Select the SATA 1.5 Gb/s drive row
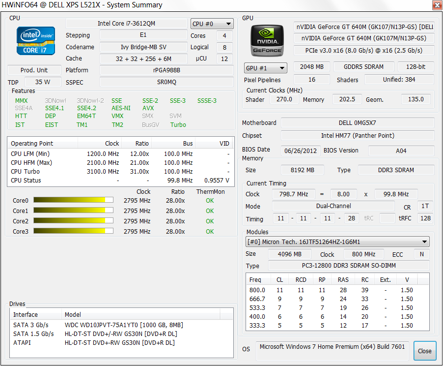This screenshot has height=366, width=443. [121, 334]
